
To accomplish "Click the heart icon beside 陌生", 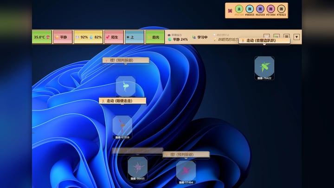I will tap(108, 37).
